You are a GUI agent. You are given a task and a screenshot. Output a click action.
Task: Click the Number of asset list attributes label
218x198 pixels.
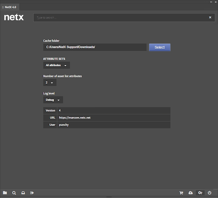tap(62, 76)
